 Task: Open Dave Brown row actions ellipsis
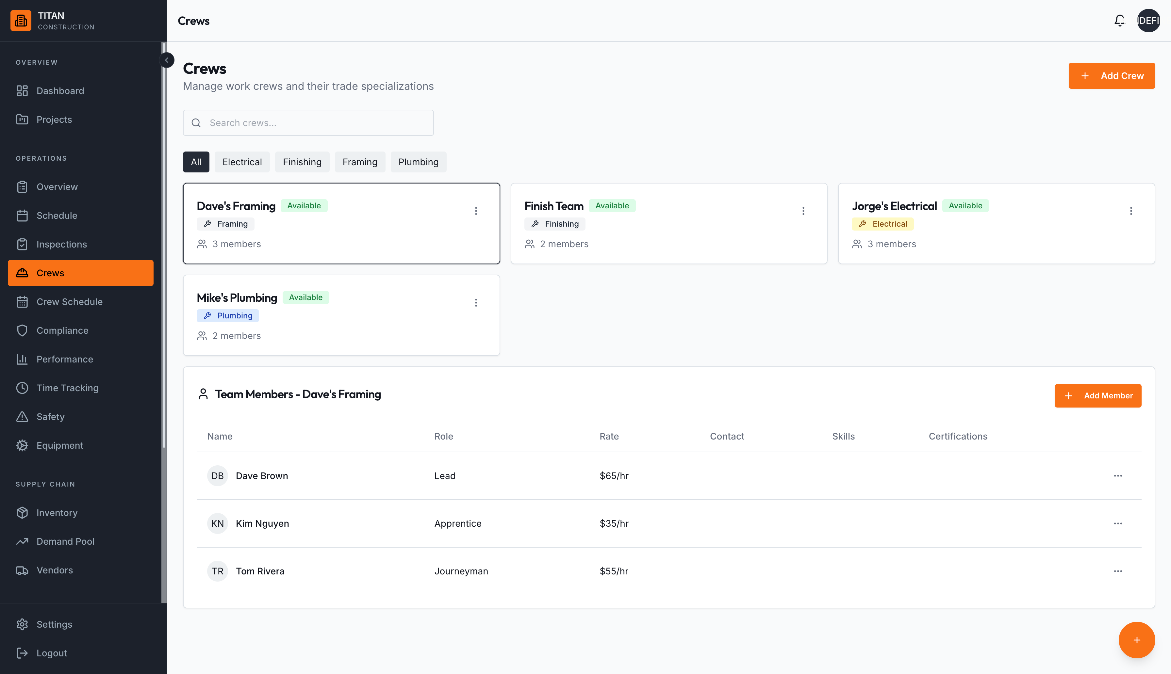pyautogui.click(x=1118, y=476)
